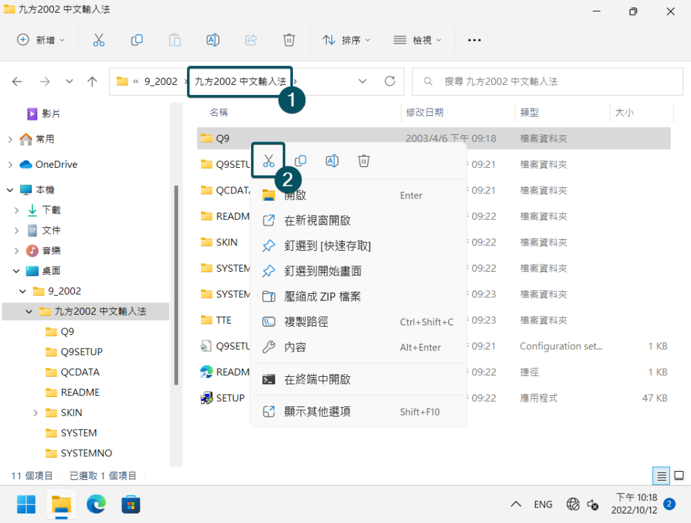Select the TTE folder in file list
This screenshot has height=523, width=691.
[216, 320]
